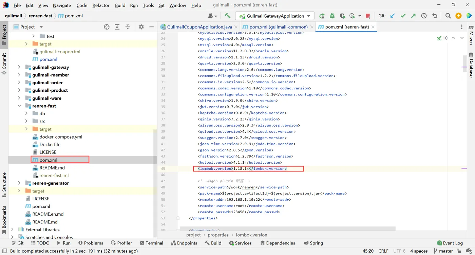This screenshot has height=255, width=475.
Task: Run with coverage icon in toolbar
Action: (x=343, y=16)
